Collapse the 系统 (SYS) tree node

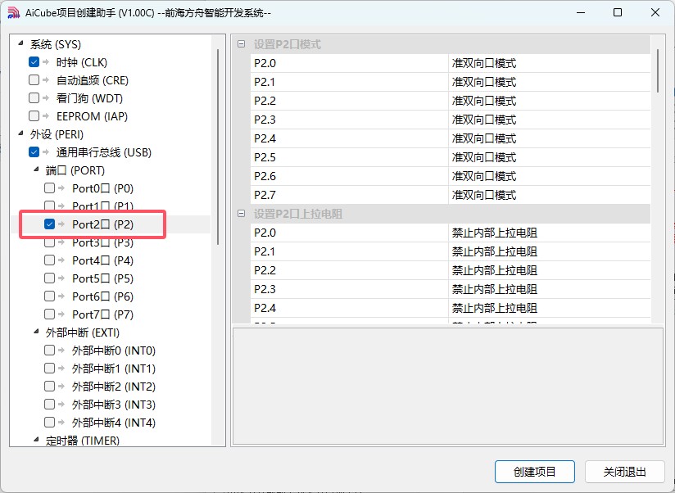coord(20,43)
